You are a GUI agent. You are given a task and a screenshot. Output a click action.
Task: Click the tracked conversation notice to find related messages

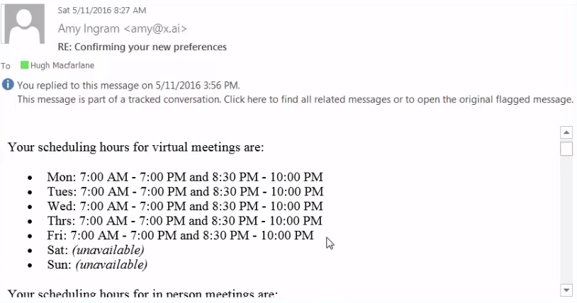coord(295,99)
